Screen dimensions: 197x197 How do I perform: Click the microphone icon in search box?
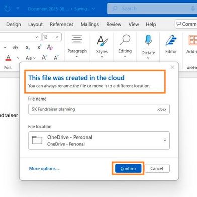click(193, 8)
